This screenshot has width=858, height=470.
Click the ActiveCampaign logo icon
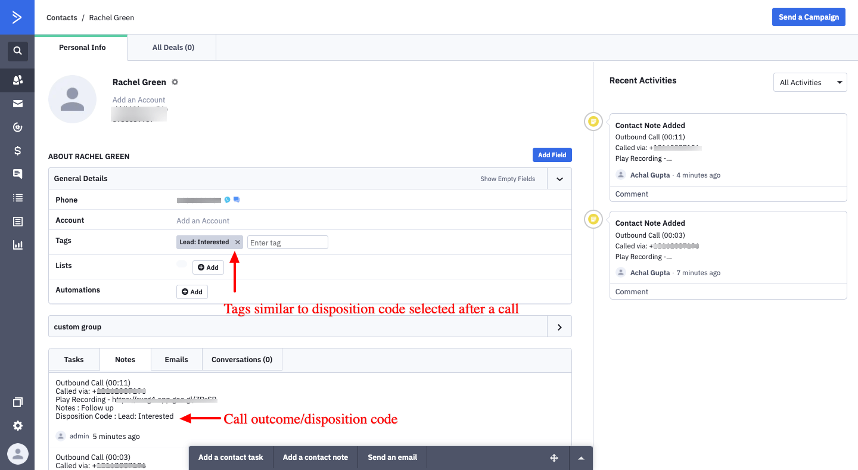(17, 17)
